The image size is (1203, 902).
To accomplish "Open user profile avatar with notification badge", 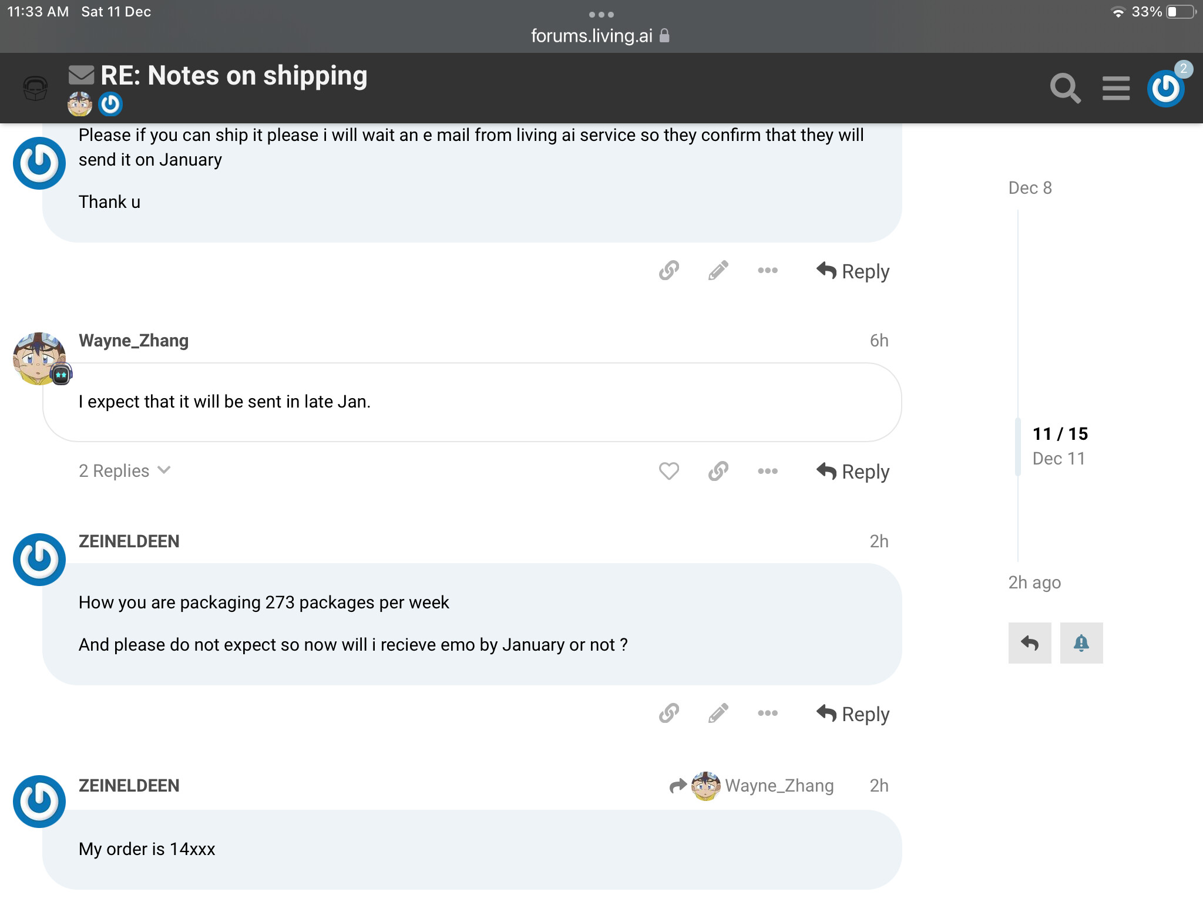I will coord(1167,89).
